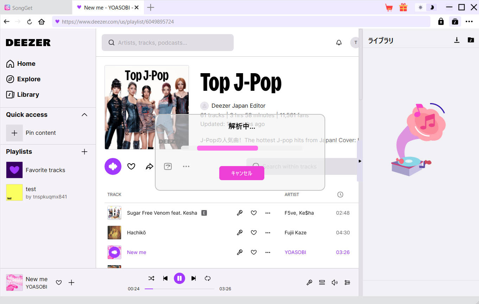The height and width of the screenshot is (304, 479).
Task: Share the Top J-Pop playlist
Action: (x=150, y=166)
